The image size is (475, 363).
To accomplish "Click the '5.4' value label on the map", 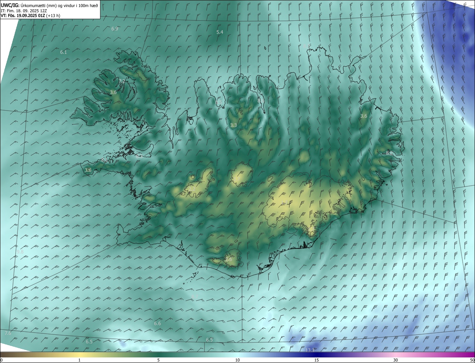I will [x=220, y=32].
